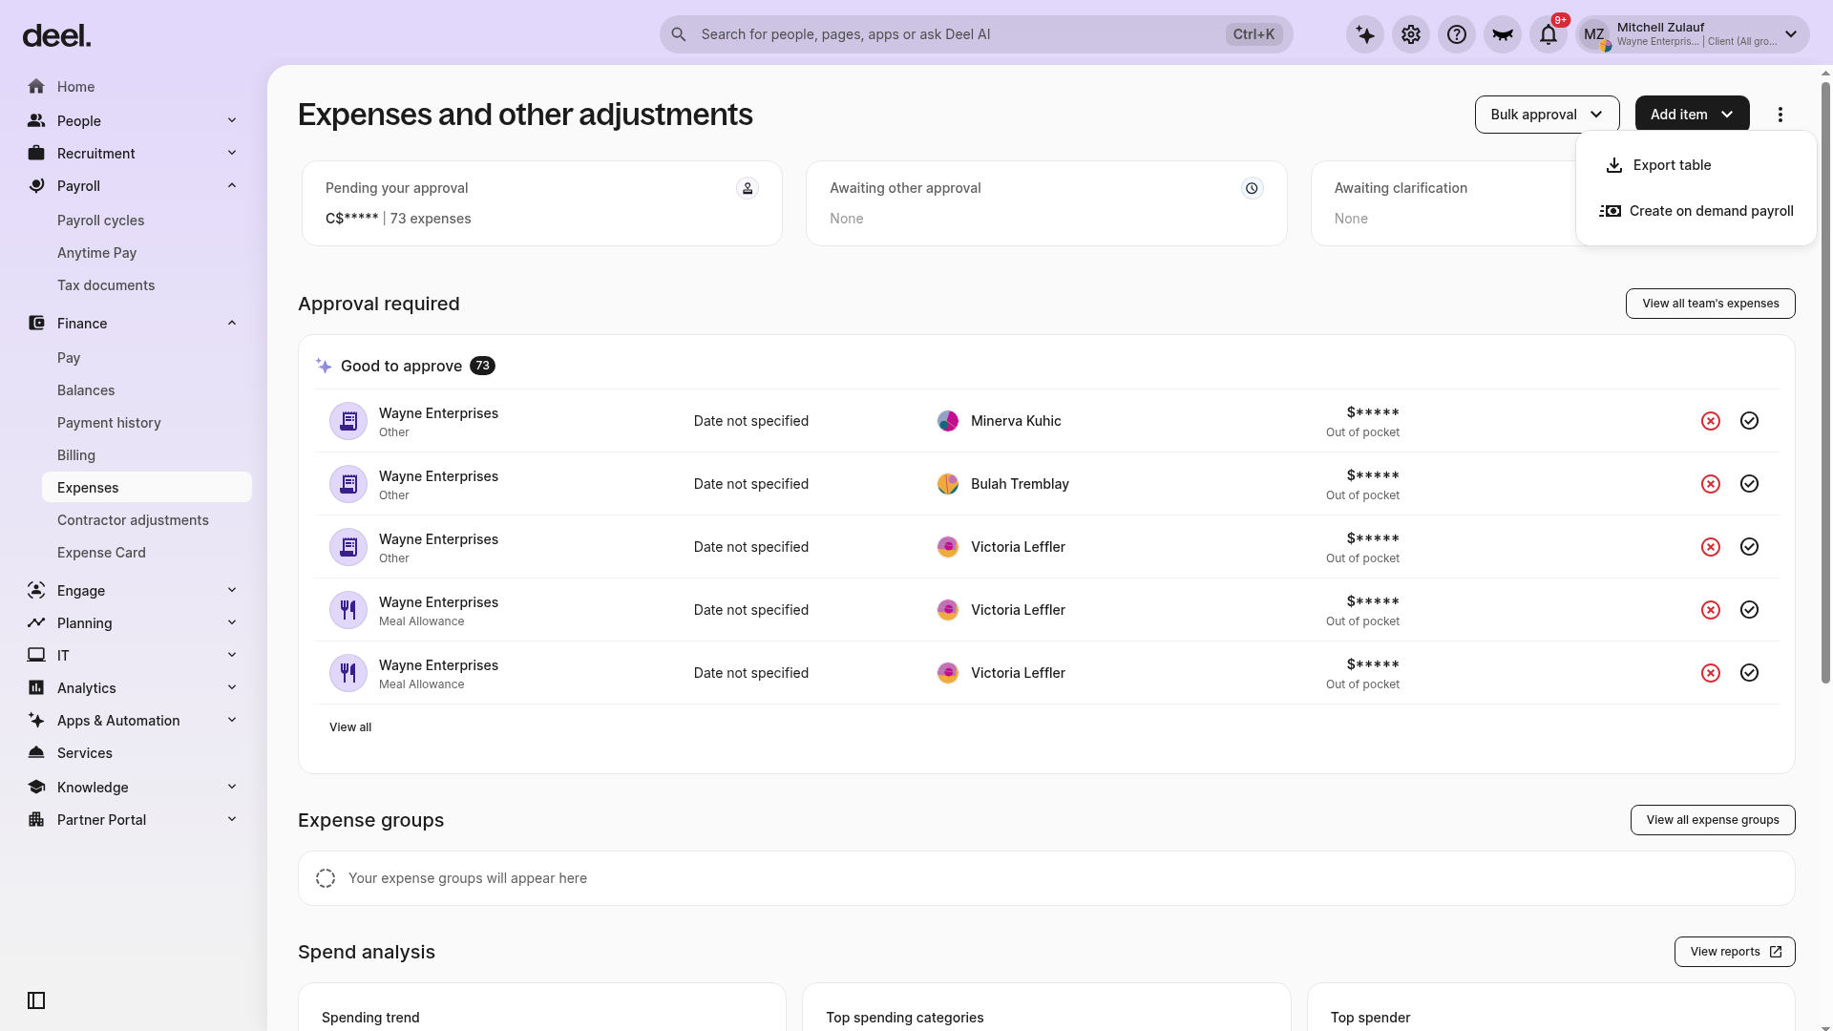Screen dimensions: 1833x1031
Task: Click the receipt icon on Minerva Kuhic's row
Action: click(x=348, y=421)
